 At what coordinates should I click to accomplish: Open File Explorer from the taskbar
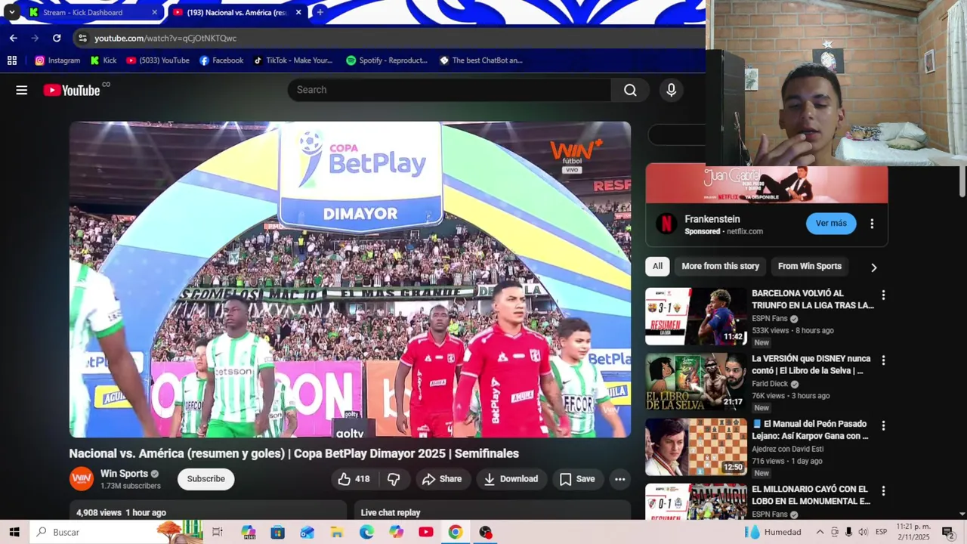337,532
